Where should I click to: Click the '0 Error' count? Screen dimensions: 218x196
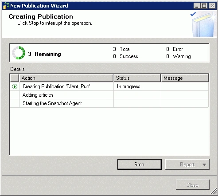(175, 49)
